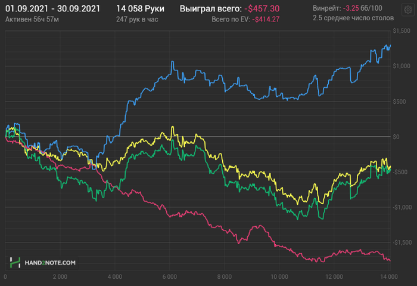Click the 'Выиграл всего:' label
Viewport: 417px width, 286px height.
click(211, 8)
